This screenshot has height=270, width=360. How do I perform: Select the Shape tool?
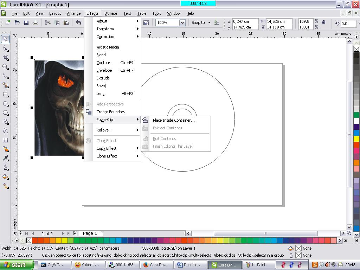[x=5, y=48]
